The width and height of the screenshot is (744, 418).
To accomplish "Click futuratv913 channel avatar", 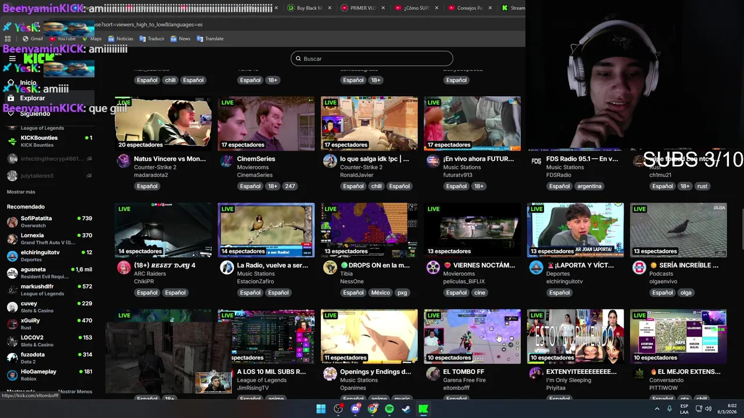I will (433, 161).
